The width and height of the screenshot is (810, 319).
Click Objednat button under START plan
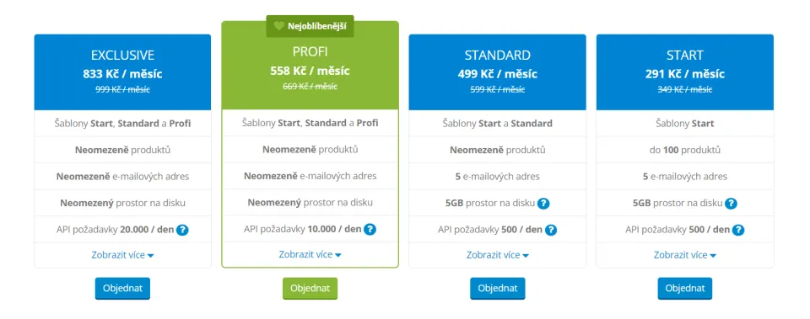(x=685, y=289)
